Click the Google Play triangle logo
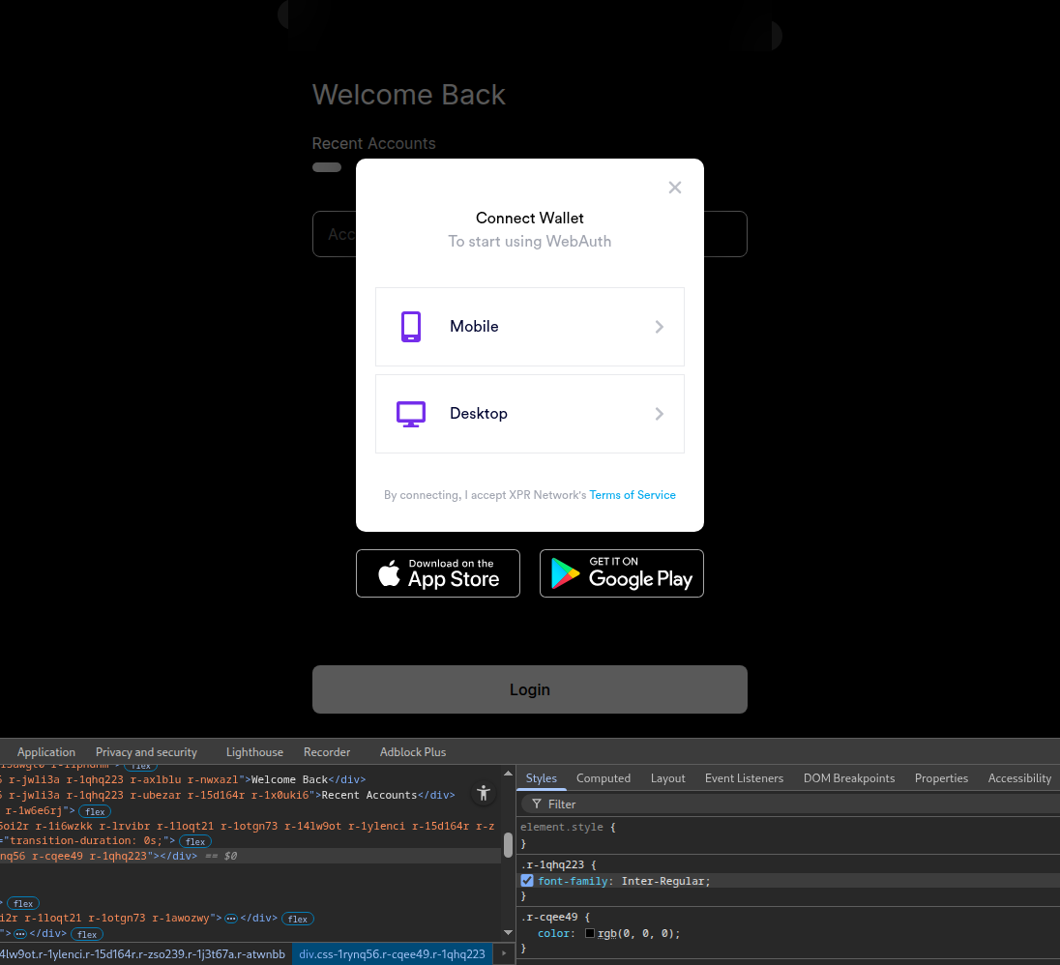This screenshot has width=1060, height=965. pos(566,574)
